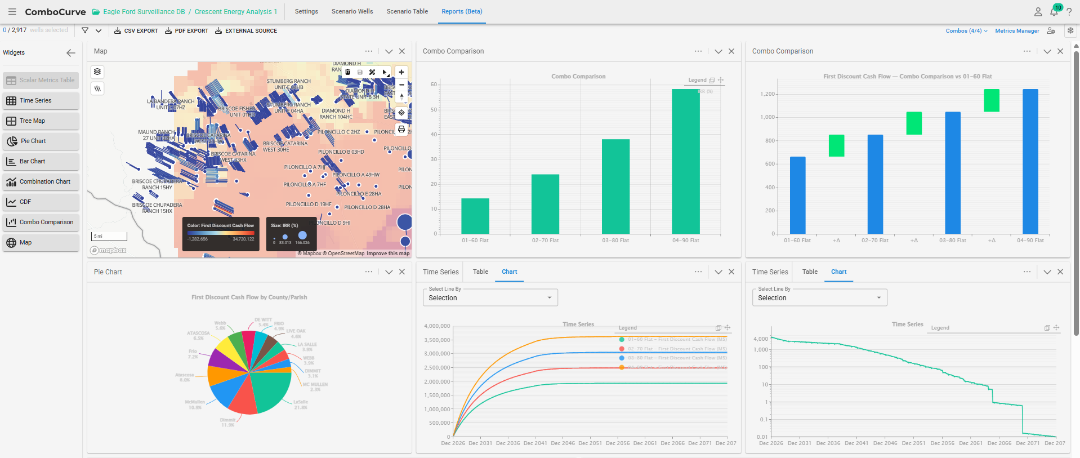Viewport: 1080px width, 458px height.
Task: Toggle the 01–60 Flat legend series
Action: pyautogui.click(x=673, y=339)
